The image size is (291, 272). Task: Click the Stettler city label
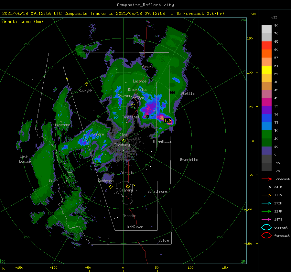[189, 93]
